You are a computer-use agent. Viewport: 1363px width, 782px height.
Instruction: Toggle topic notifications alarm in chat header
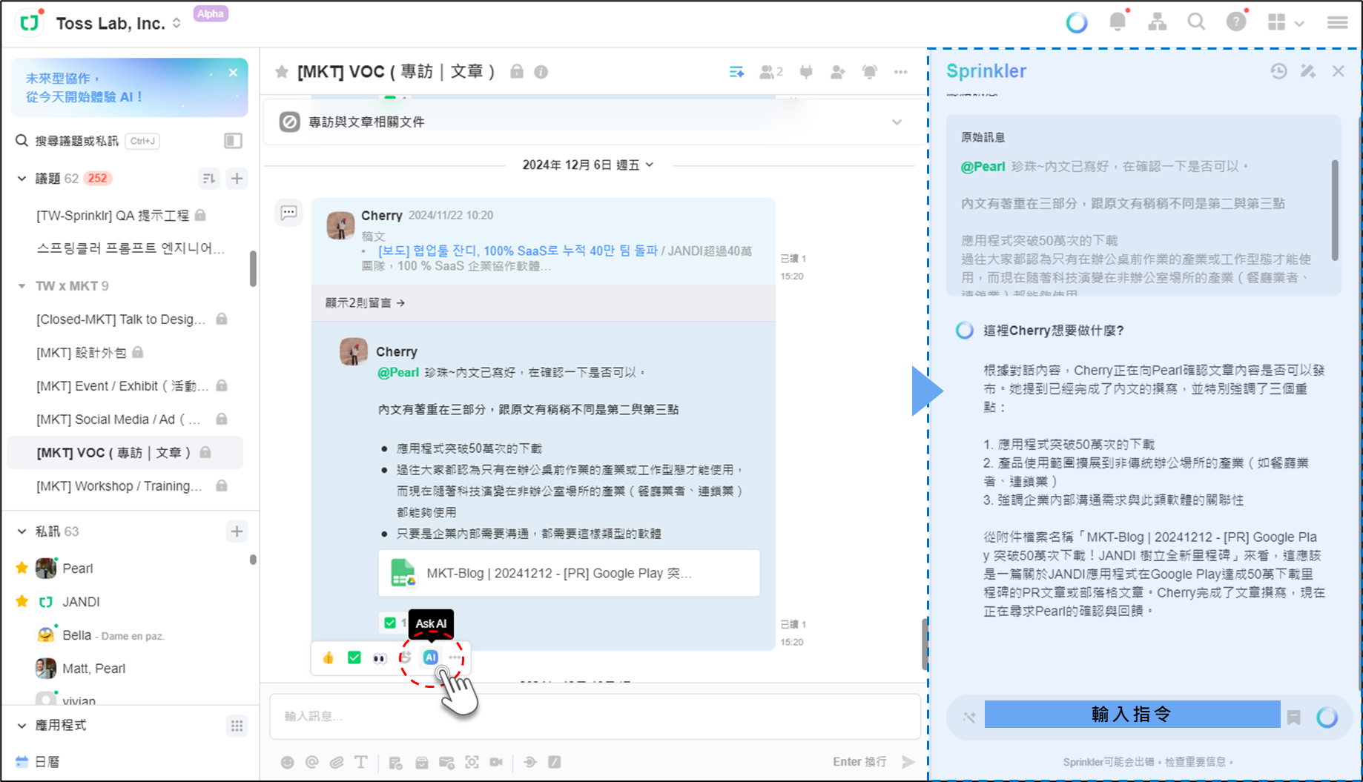(869, 72)
